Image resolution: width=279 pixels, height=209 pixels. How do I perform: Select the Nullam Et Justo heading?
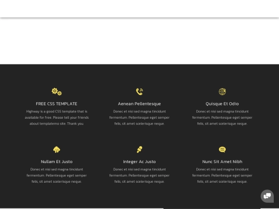57,162
